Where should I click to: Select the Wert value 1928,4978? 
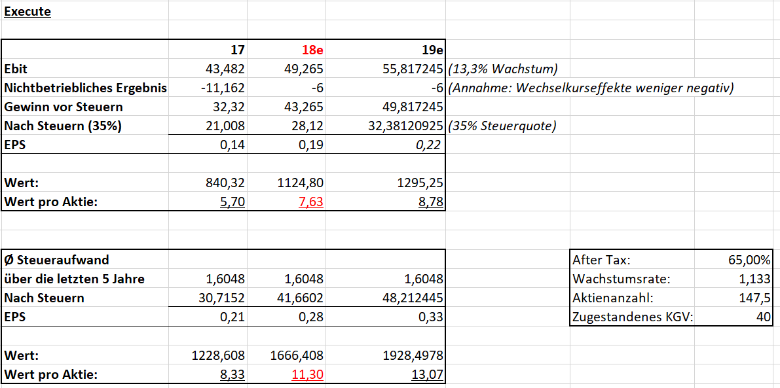click(x=414, y=356)
